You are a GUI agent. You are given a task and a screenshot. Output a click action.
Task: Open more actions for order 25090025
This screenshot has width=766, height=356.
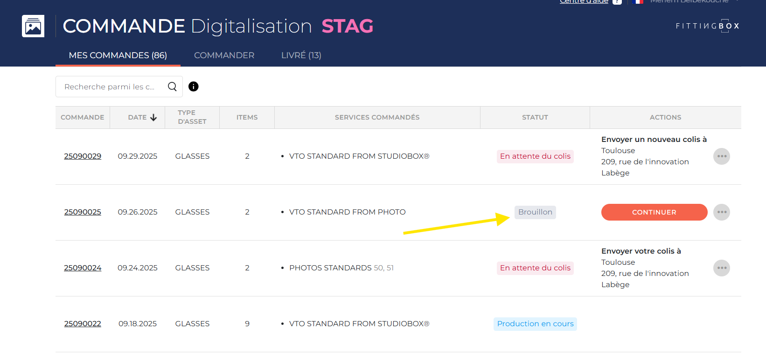click(721, 212)
